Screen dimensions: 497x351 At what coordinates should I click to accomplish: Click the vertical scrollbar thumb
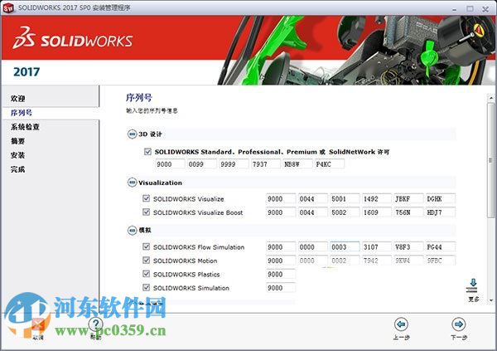click(x=491, y=160)
